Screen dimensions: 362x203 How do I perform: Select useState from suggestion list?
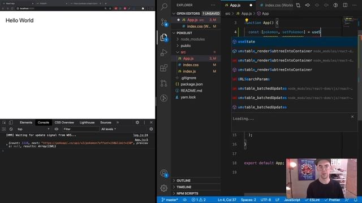click(x=295, y=42)
